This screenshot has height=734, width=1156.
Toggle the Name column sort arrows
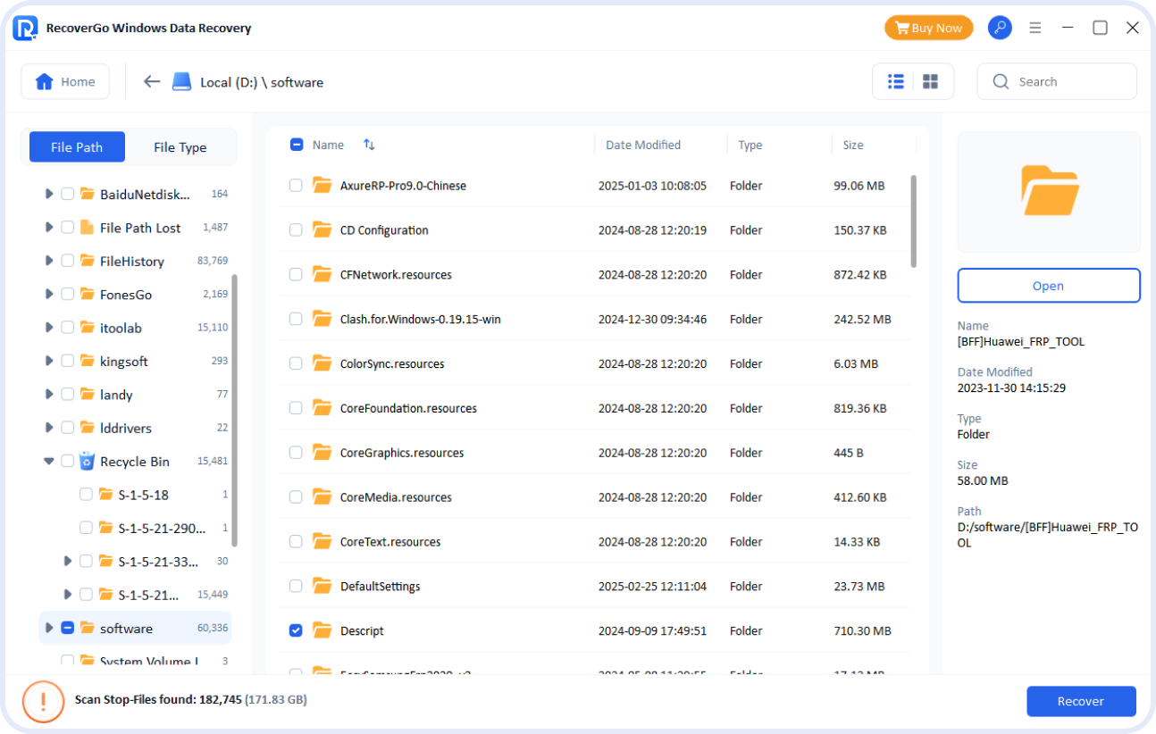click(x=368, y=144)
